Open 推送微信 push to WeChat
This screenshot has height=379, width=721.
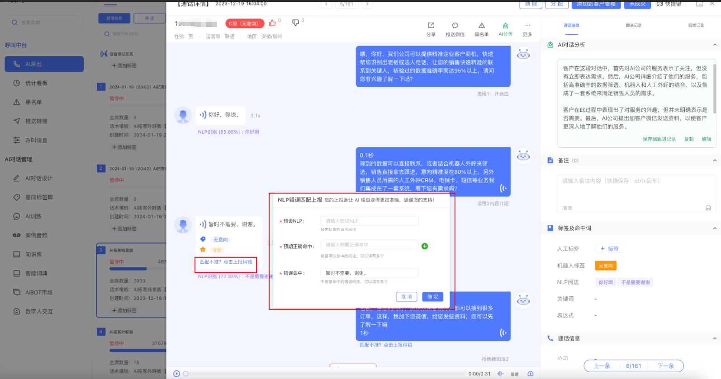pos(455,26)
